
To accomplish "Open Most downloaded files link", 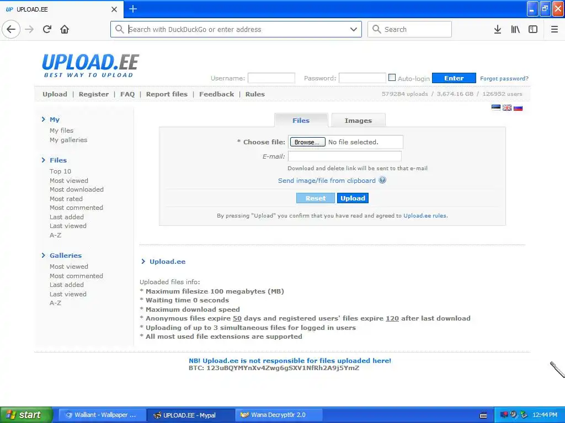I will [x=77, y=189].
